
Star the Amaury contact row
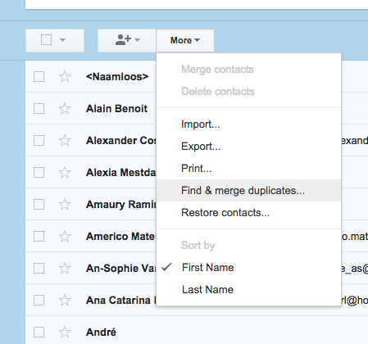coord(65,205)
